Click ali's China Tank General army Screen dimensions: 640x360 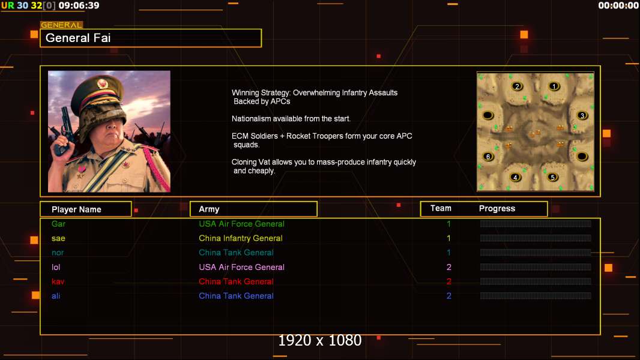pyautogui.click(x=237, y=296)
